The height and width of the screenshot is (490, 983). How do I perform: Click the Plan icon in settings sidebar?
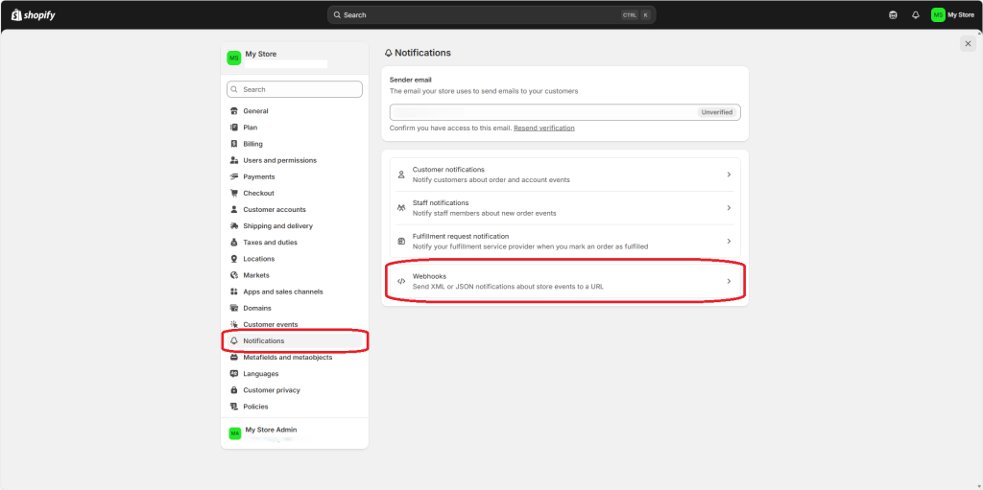(234, 128)
